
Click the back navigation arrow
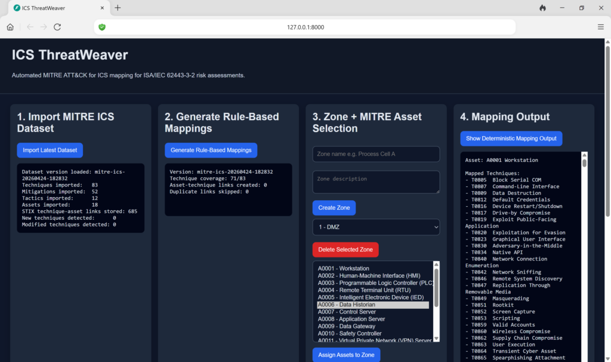click(30, 27)
